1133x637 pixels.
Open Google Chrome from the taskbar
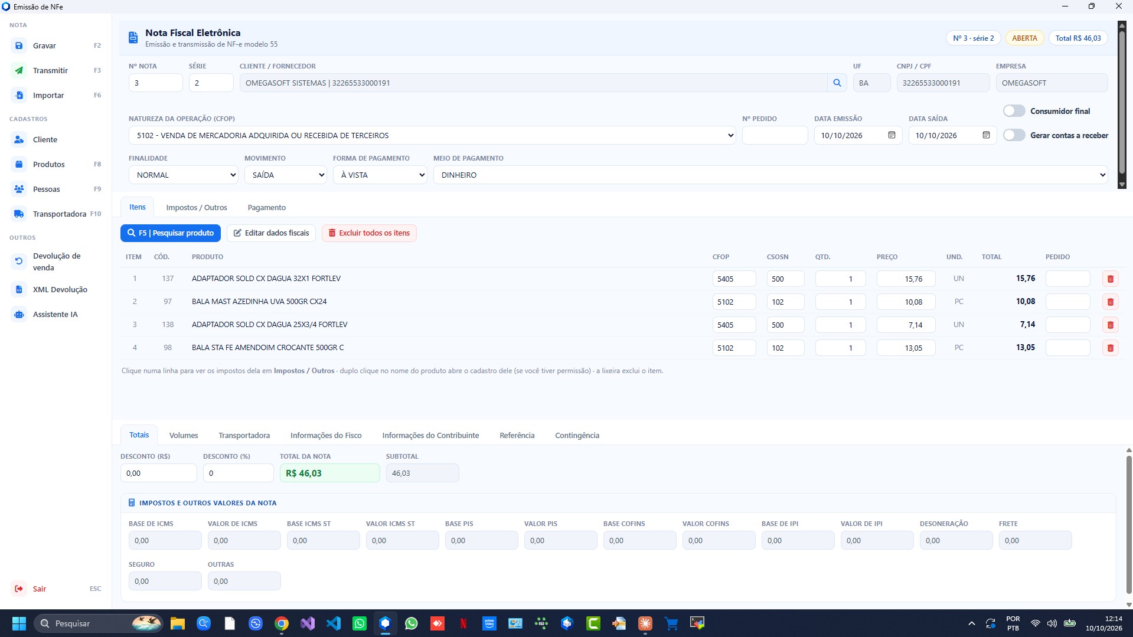pos(282,623)
